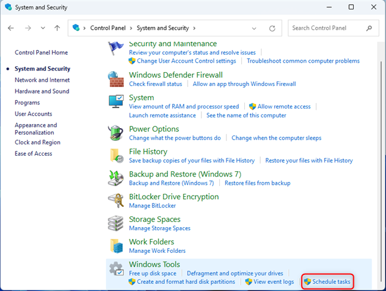Click Change what the power buttons do
The height and width of the screenshot is (291, 386).
(x=175, y=138)
